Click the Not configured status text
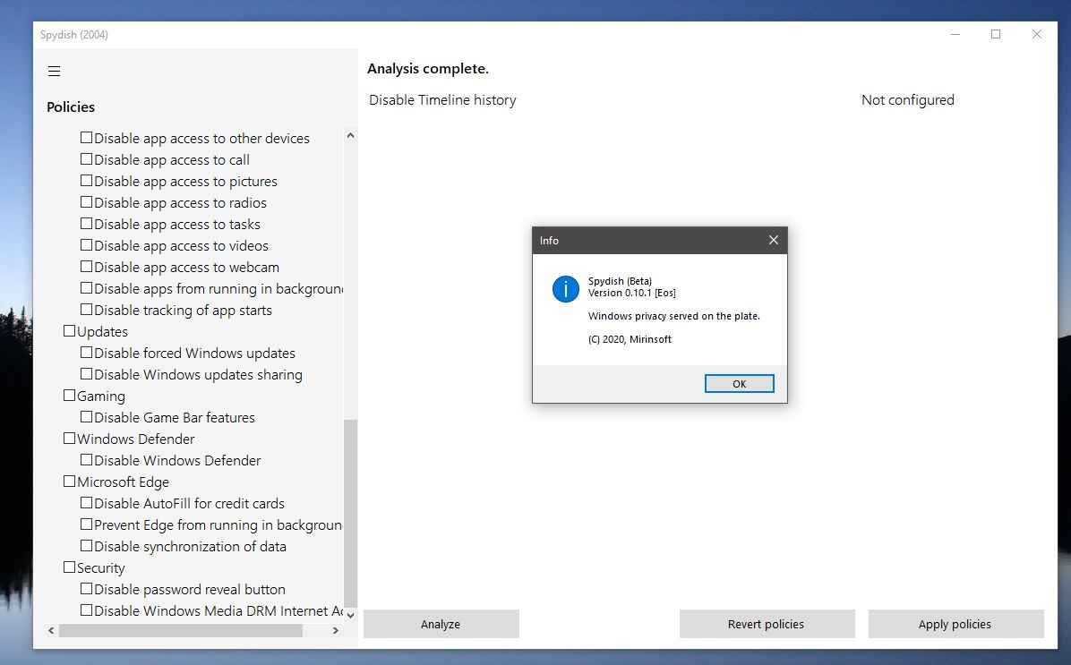Screen dimensions: 1071x665 coord(908,99)
